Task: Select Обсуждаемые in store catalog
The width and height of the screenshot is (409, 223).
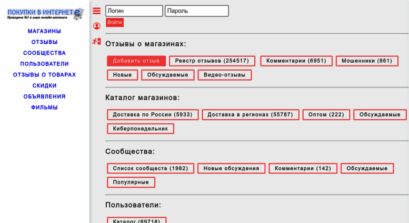Action: coord(380,114)
